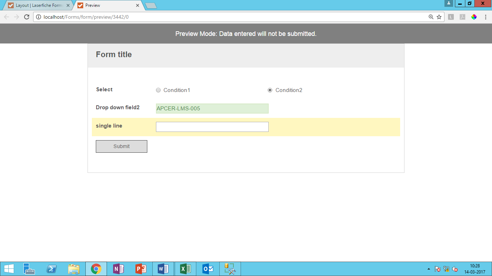Click the 'Select' field label
492x276 pixels.
104,89
